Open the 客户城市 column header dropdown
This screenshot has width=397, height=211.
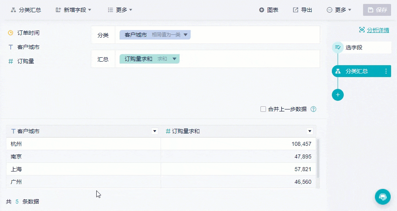coord(155,131)
